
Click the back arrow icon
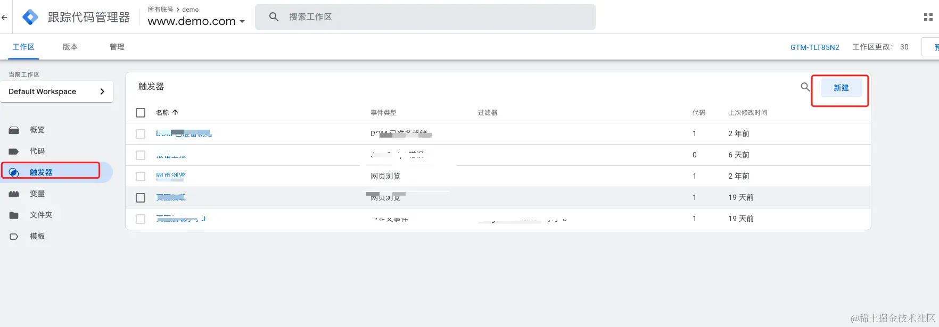(4, 18)
